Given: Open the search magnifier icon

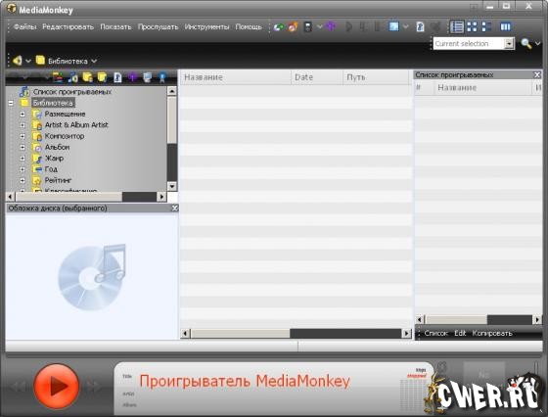Looking at the screenshot, I should pos(526,44).
